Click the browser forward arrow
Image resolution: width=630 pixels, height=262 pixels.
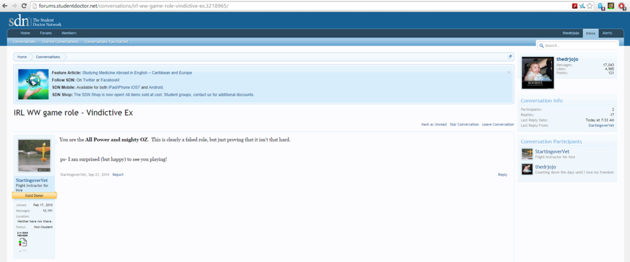point(14,6)
